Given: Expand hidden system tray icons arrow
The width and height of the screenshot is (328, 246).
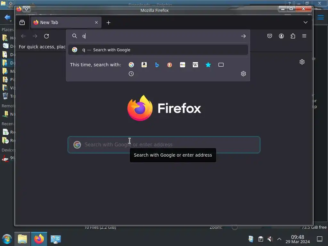Looking at the screenshot, I should pos(279,239).
